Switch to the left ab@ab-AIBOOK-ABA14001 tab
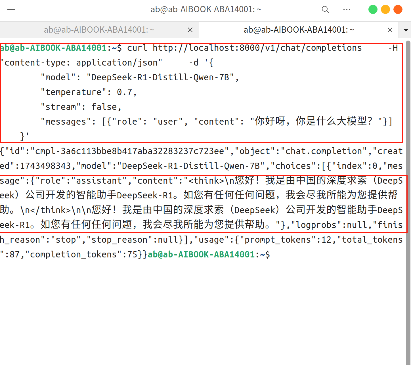This screenshot has width=411, height=365. coord(99,30)
